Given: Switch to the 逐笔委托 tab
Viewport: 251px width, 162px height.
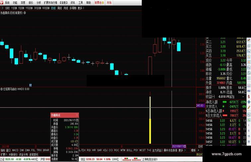Looking at the screenshot, I should pos(34,155).
